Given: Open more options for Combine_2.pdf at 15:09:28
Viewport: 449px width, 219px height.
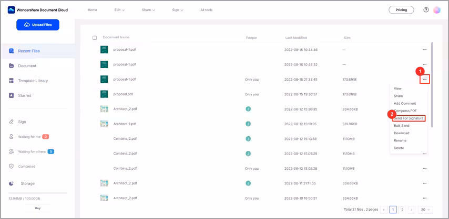Looking at the screenshot, I should 425,169.
